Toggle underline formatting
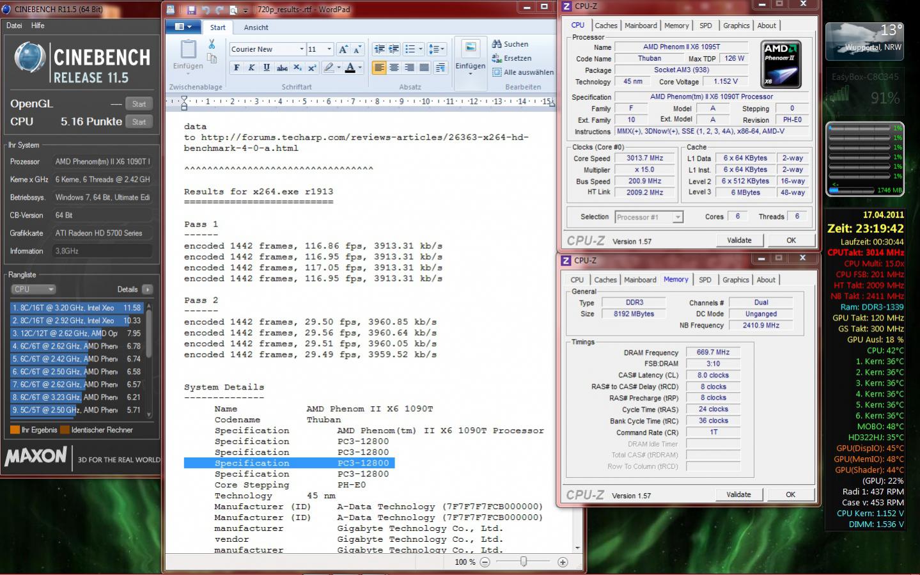The image size is (920, 575). [x=267, y=68]
